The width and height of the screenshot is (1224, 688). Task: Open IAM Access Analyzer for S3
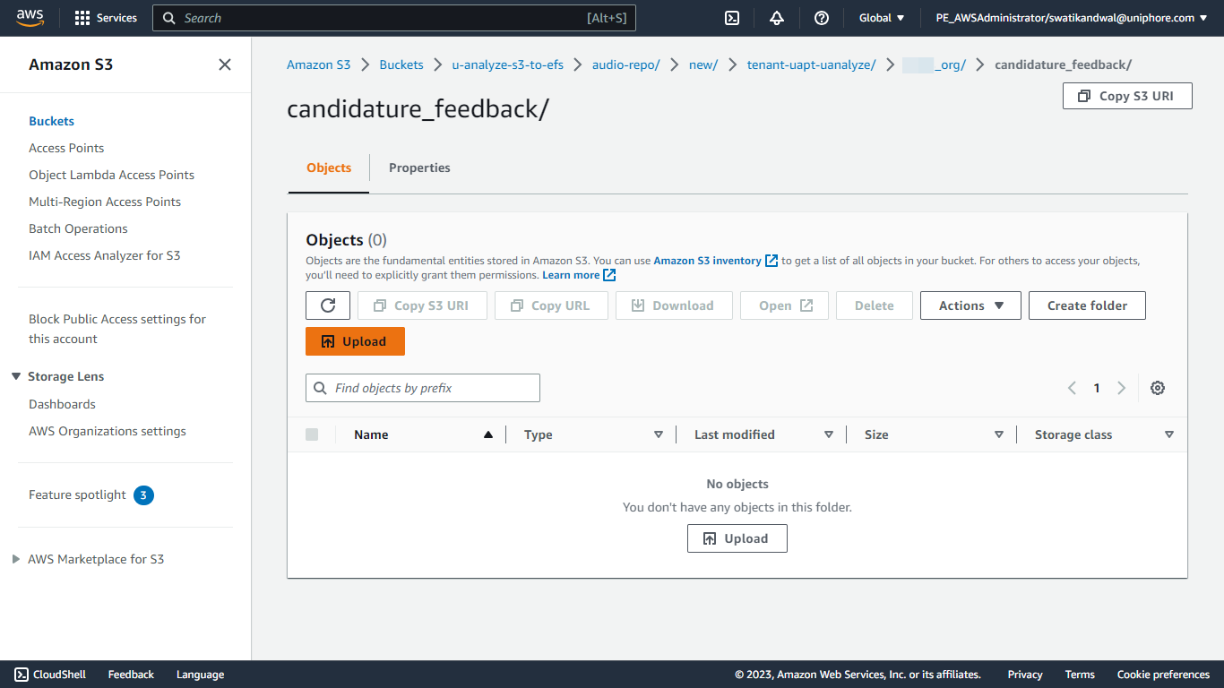point(104,255)
